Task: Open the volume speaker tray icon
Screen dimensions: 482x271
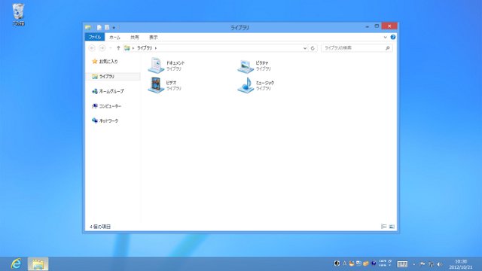Action: 440,264
